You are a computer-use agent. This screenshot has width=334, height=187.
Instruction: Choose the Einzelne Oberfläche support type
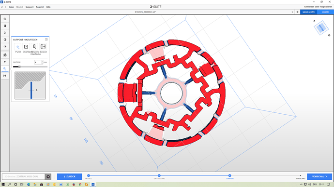coord(34,47)
